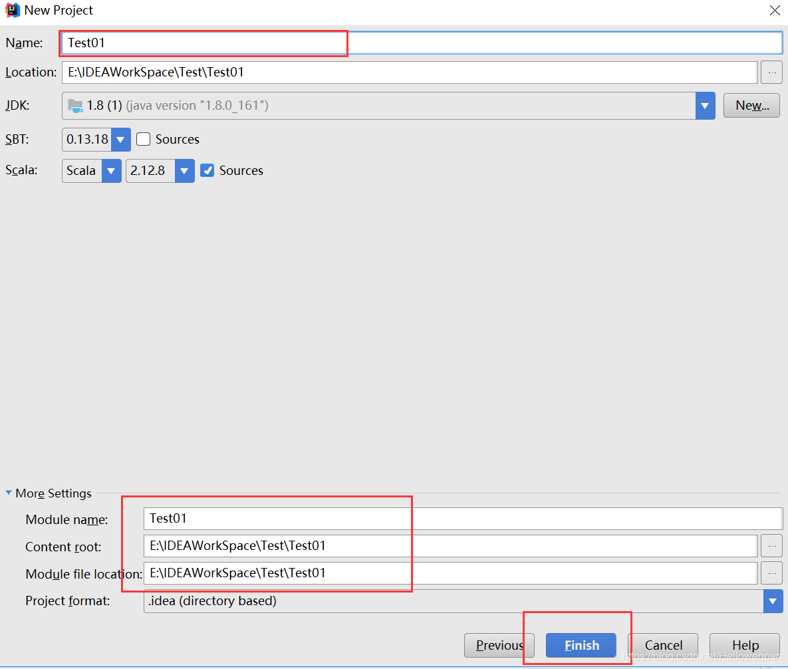This screenshot has height=669, width=788.
Task: Click the Module file location ellipsis icon
Action: tap(771, 573)
